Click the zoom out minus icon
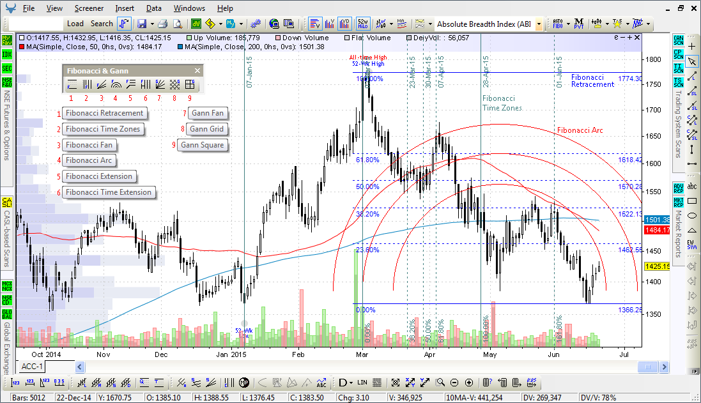Screen dimensions: 701x403 pos(454,383)
